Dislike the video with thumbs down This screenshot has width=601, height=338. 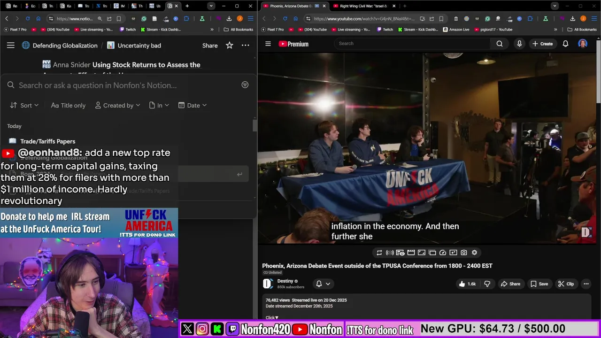[x=487, y=284]
